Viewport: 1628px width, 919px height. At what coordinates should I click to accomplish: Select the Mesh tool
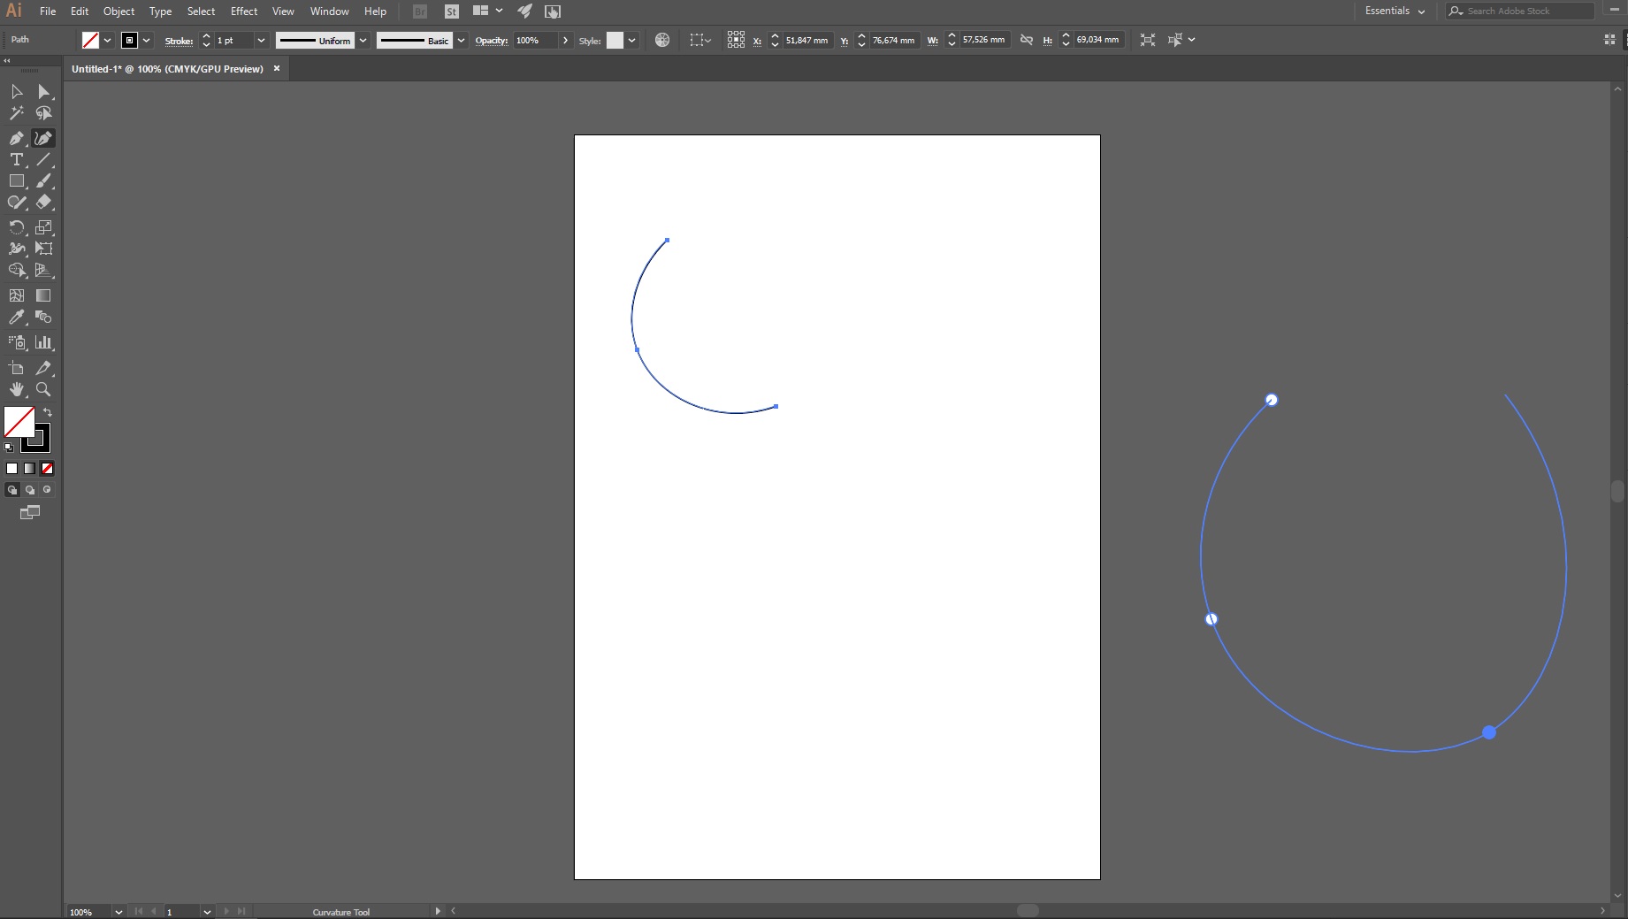pyautogui.click(x=16, y=295)
